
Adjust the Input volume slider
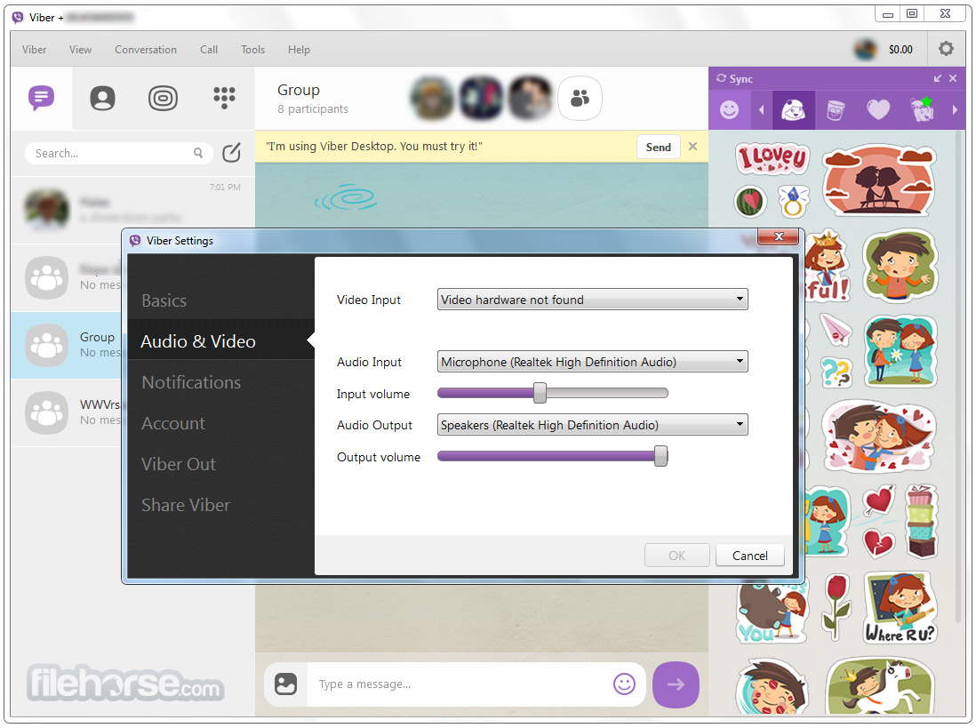pos(540,393)
